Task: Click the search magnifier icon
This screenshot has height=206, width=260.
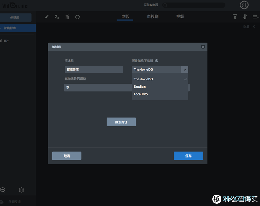Action: tap(165, 5)
